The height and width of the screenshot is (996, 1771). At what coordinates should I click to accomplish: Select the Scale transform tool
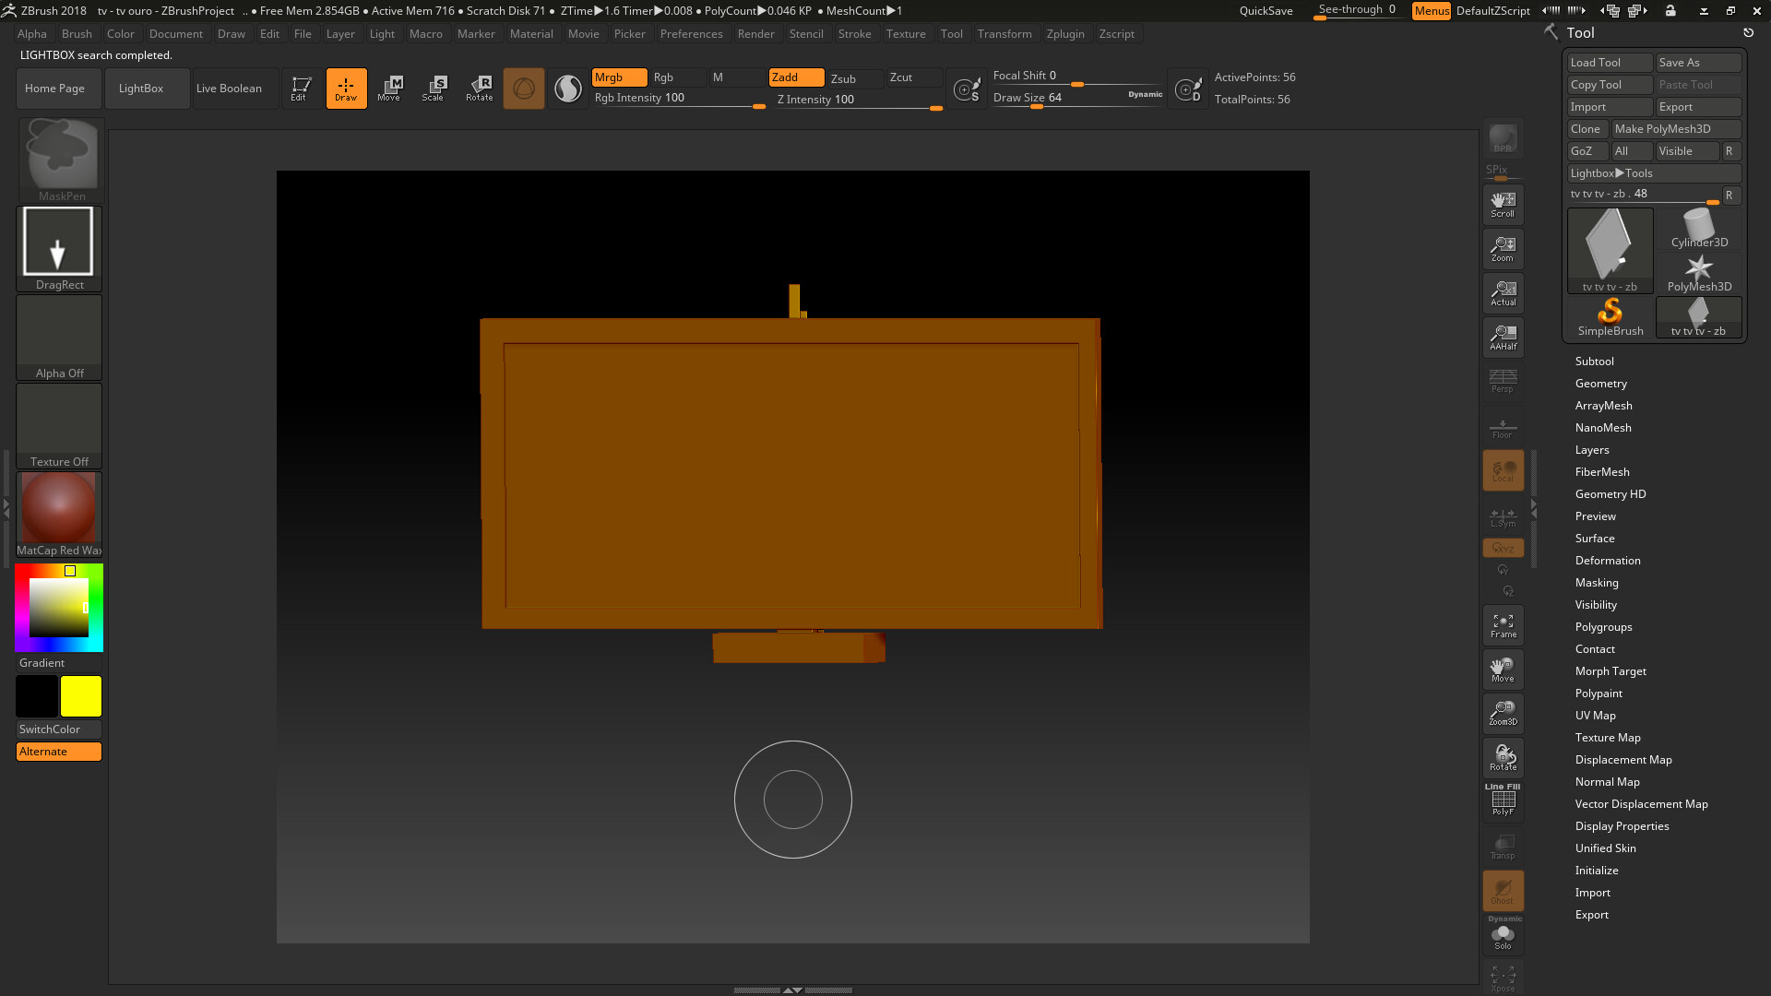(x=433, y=89)
